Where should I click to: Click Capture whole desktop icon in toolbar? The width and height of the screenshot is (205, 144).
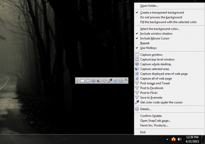[93, 81]
